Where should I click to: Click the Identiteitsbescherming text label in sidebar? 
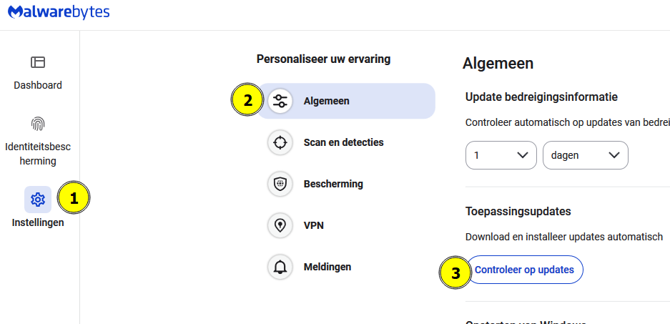(38, 154)
